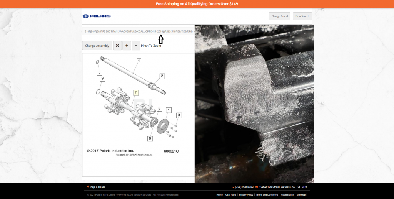Click the free shipping promo banner
Image resolution: width=394 pixels, height=199 pixels.
click(197, 4)
